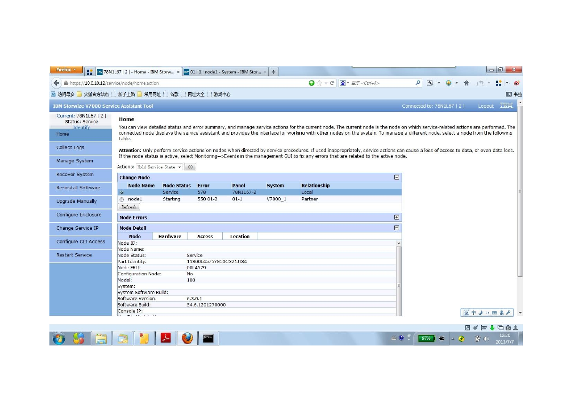Open the Hold Service State actions dropdown
The height and width of the screenshot is (409, 578).
pyautogui.click(x=159, y=167)
